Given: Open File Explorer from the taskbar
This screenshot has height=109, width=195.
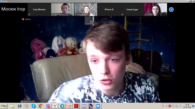Looking at the screenshot, I should 12,106.
